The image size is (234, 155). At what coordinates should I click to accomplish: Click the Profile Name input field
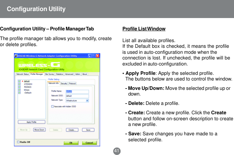[x=77, y=92]
